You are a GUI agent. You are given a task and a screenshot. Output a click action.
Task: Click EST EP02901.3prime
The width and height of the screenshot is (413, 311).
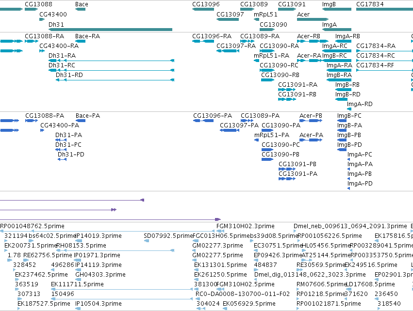pyautogui.click(x=394, y=275)
